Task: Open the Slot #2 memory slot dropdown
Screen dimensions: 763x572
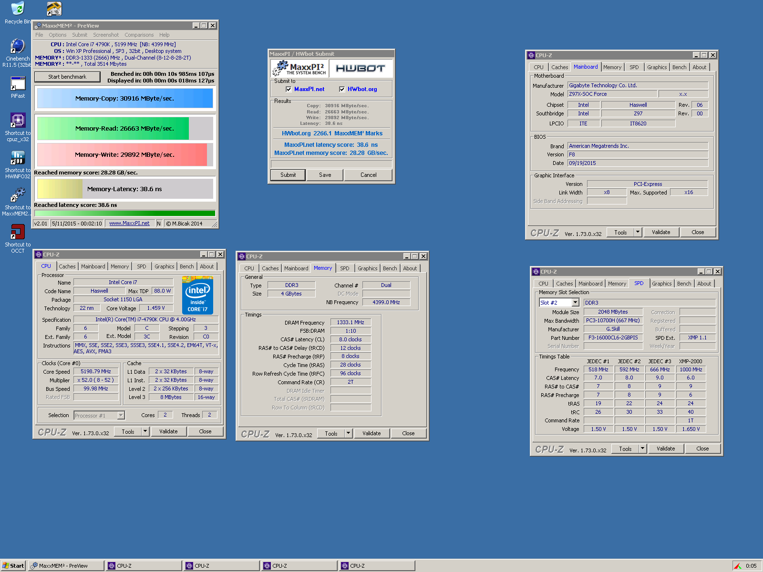Action: 576,303
